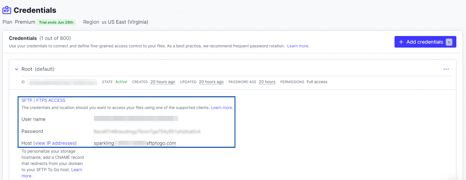Screen dimensions: 466x180
Task: Open Learn more about supported clients
Action: (x=221, y=107)
